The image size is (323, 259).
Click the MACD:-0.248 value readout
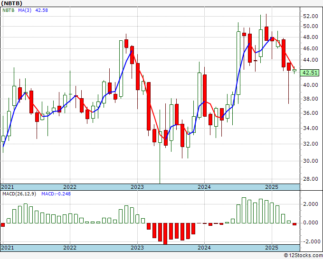click(56, 194)
